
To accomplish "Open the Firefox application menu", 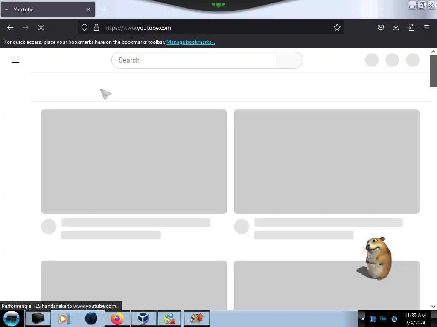I will [x=427, y=27].
